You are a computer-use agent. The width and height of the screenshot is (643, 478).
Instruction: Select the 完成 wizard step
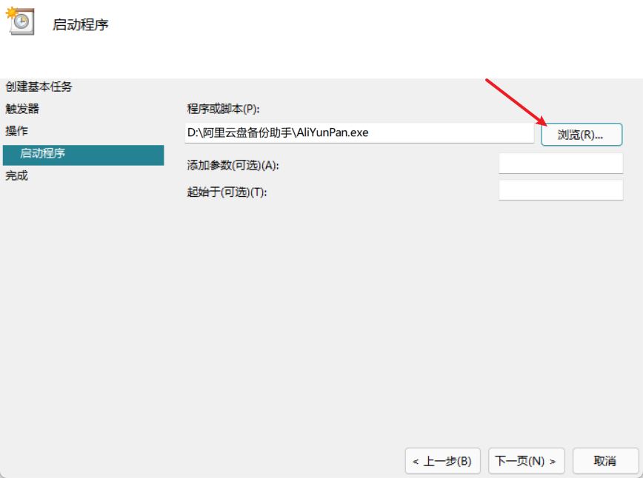pos(16,175)
